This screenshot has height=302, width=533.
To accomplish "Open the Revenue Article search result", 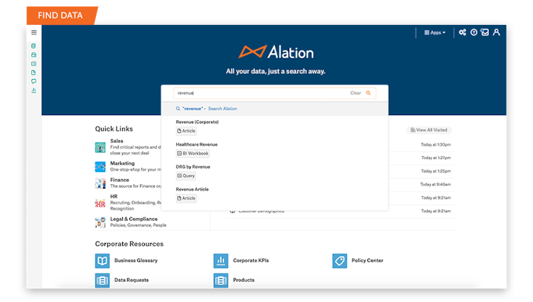I will click(192, 189).
